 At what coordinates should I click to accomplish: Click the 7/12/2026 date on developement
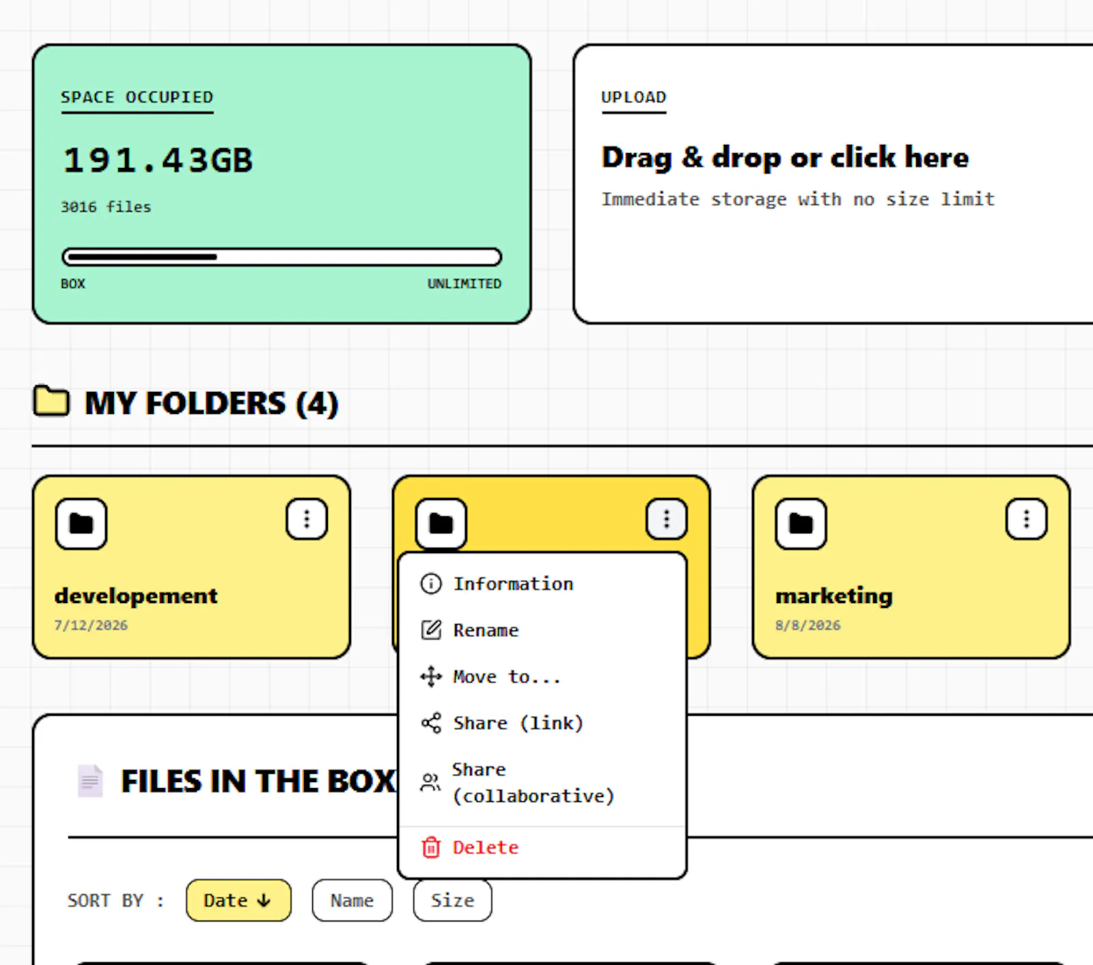(91, 625)
